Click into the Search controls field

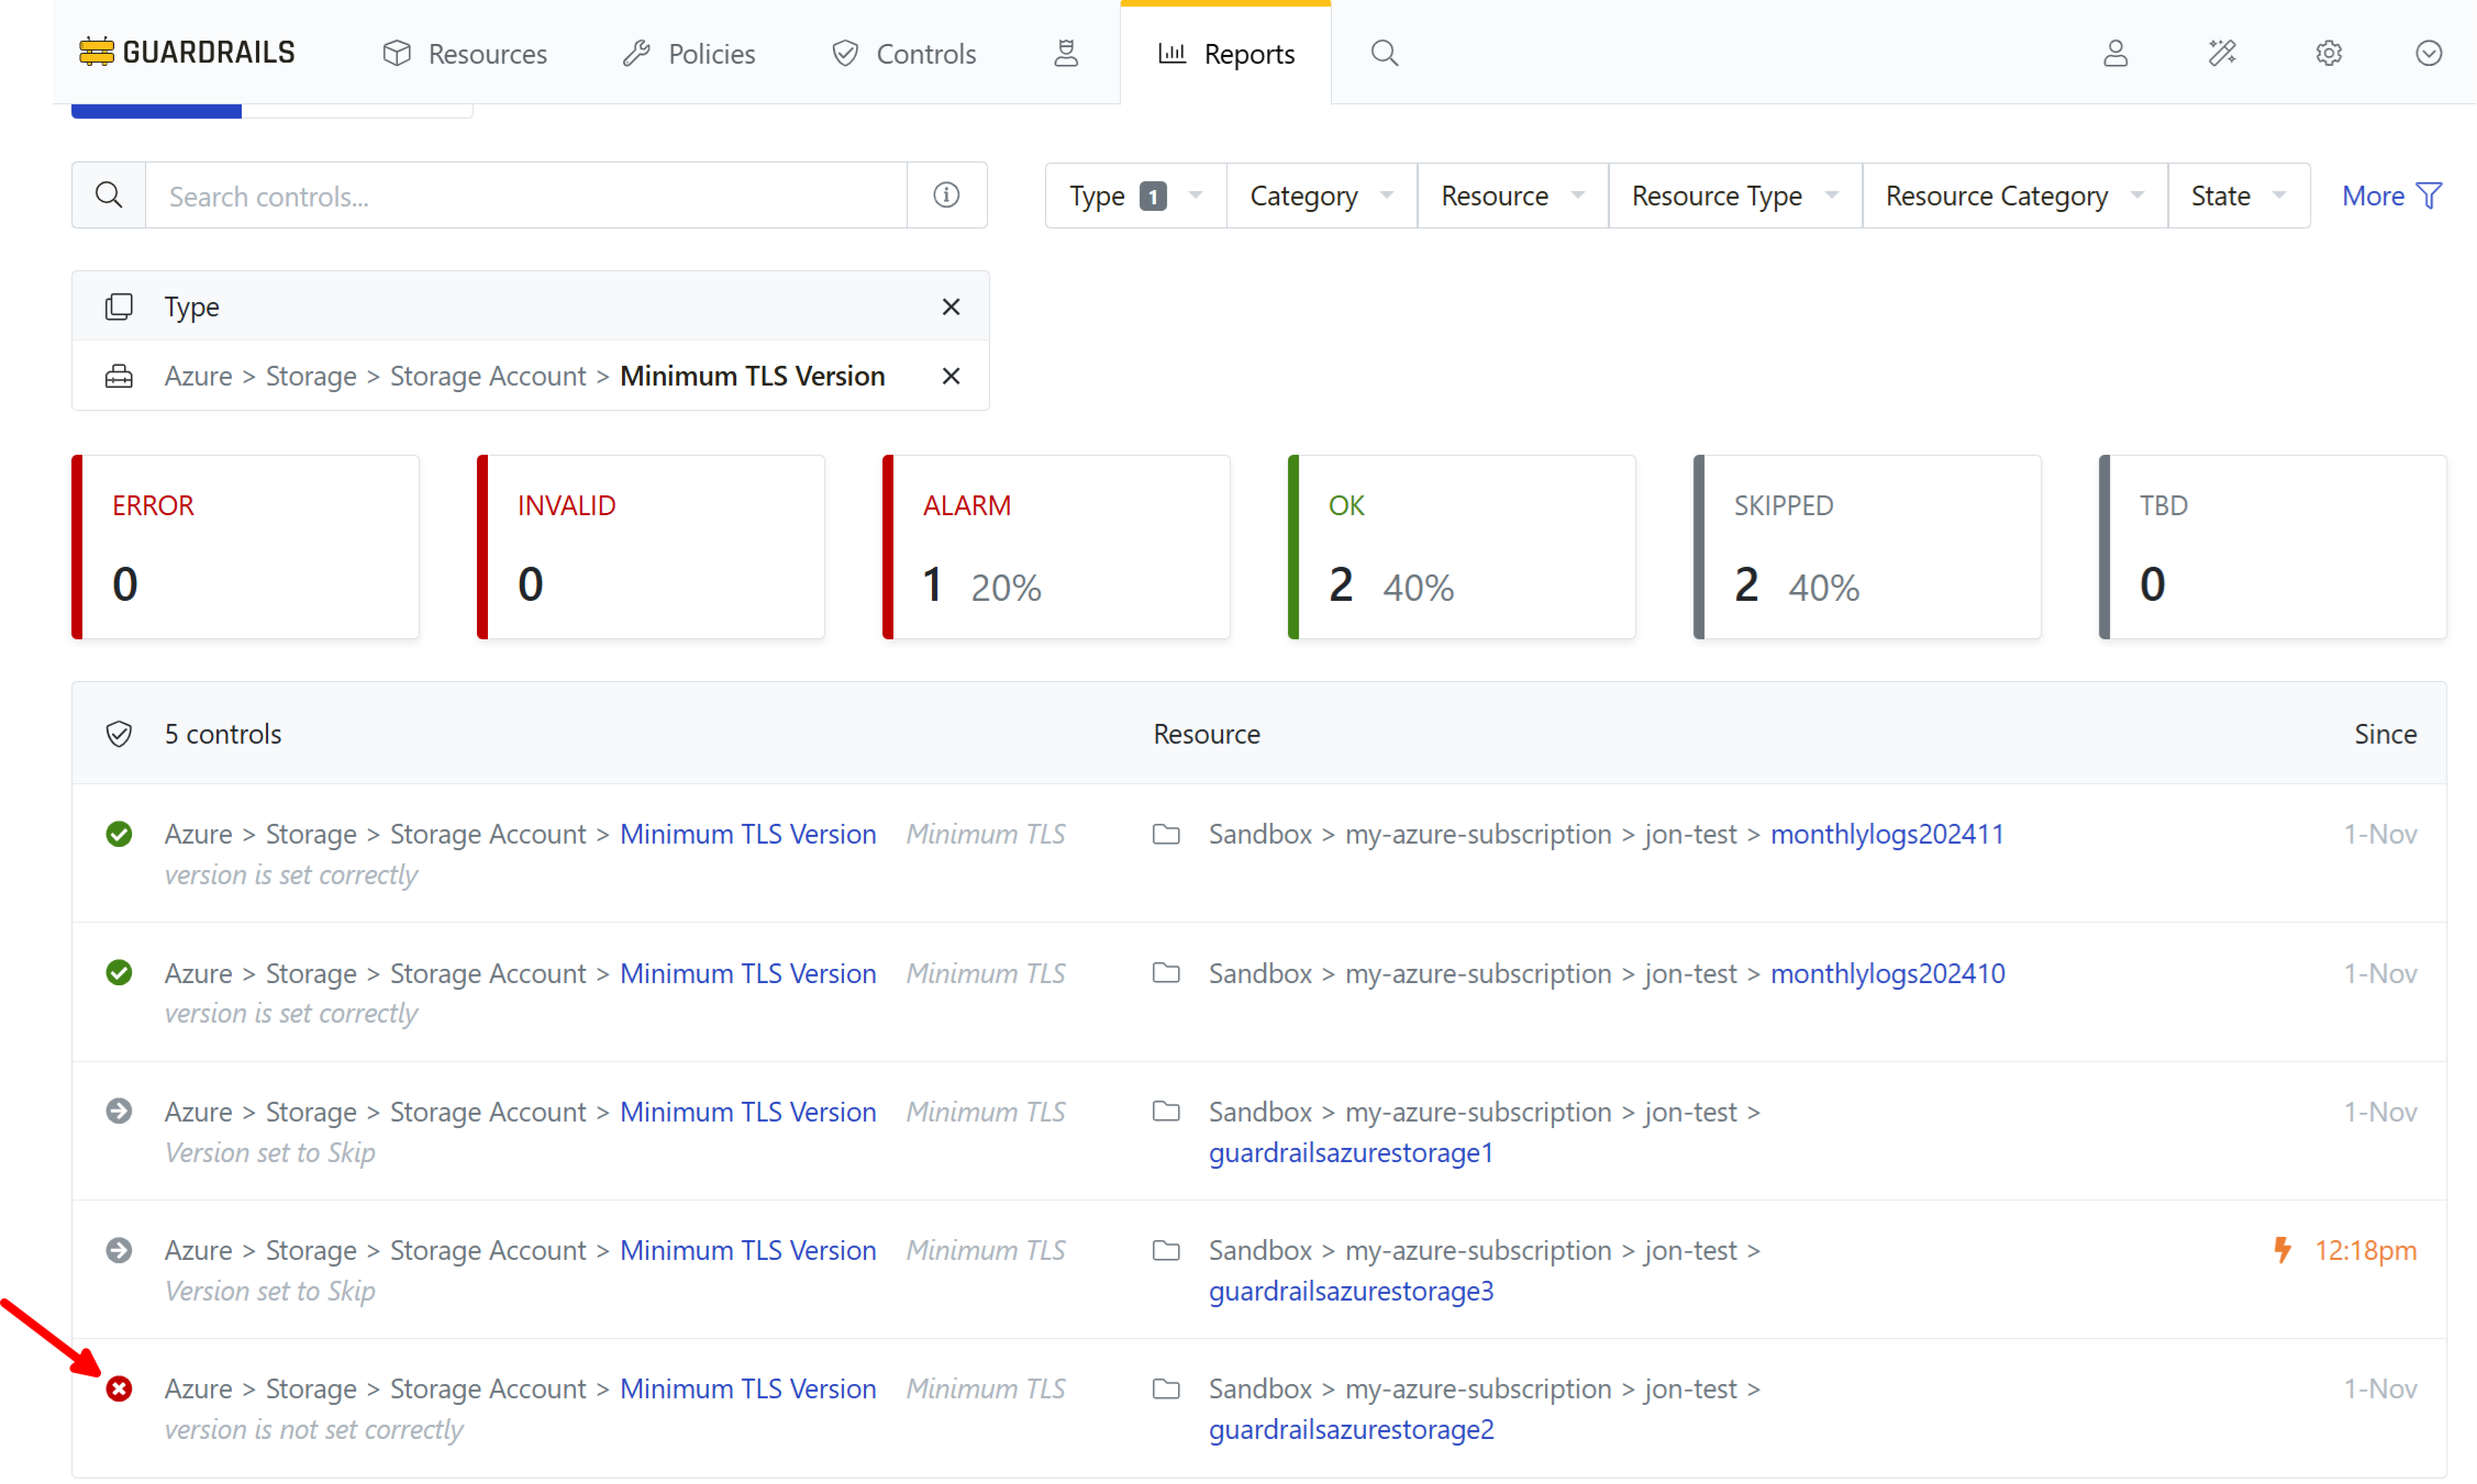click(x=525, y=196)
